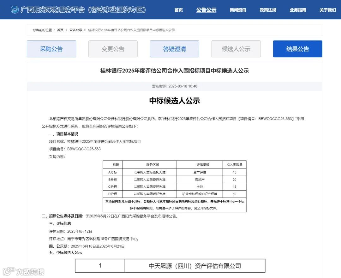Open 政策法规 in top navigation
This screenshot has width=341, height=278.
click(268, 10)
